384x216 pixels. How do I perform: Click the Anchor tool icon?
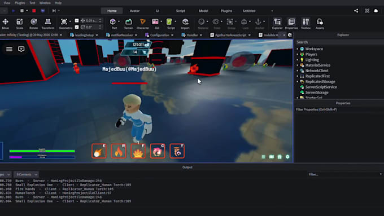[x=259, y=22]
